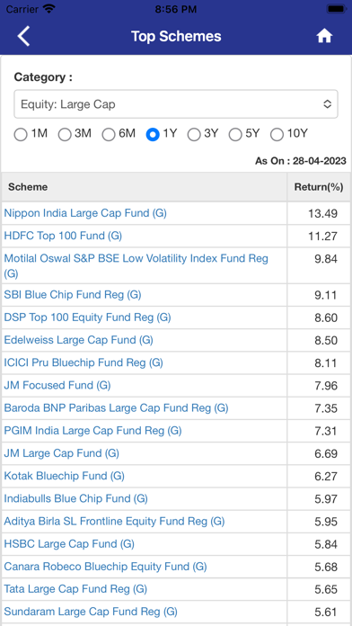Click the 8.11 return value
This screenshot has height=626, width=352.
click(x=326, y=363)
